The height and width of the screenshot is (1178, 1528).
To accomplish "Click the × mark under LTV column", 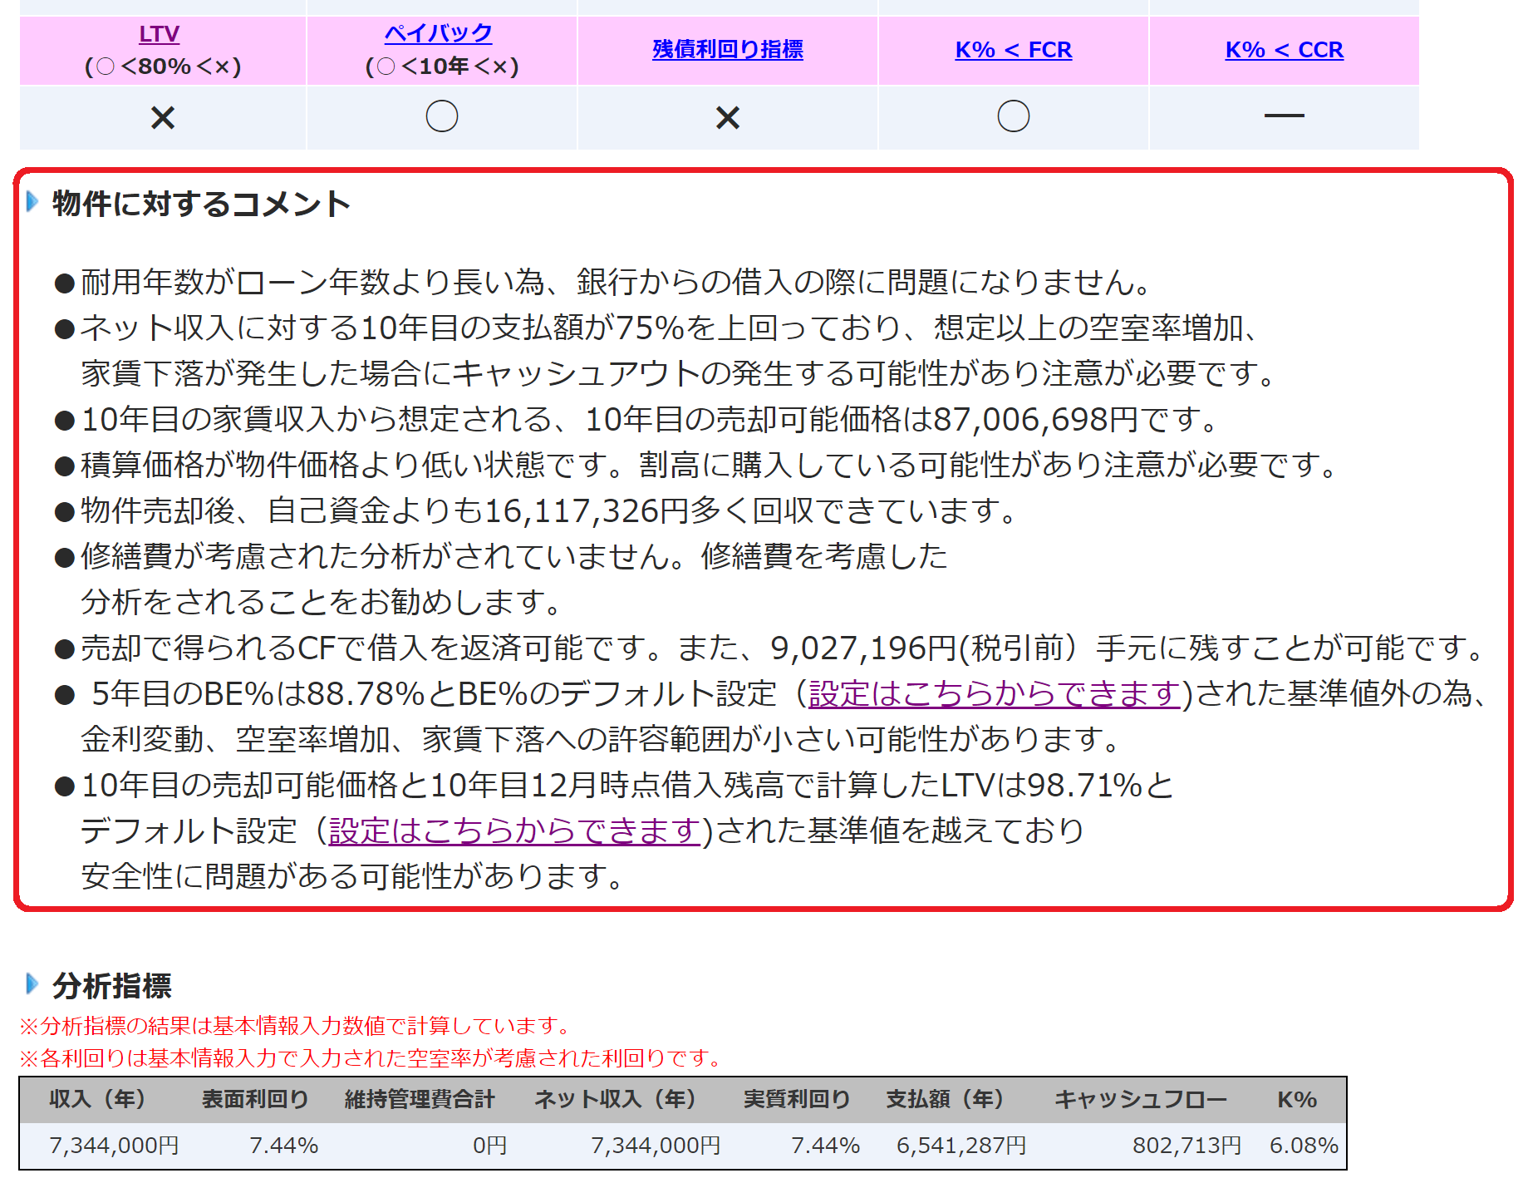I will (163, 117).
